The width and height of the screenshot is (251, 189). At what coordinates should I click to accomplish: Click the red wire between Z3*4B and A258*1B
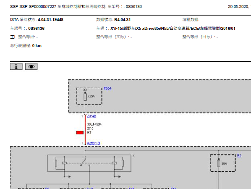click(85, 130)
